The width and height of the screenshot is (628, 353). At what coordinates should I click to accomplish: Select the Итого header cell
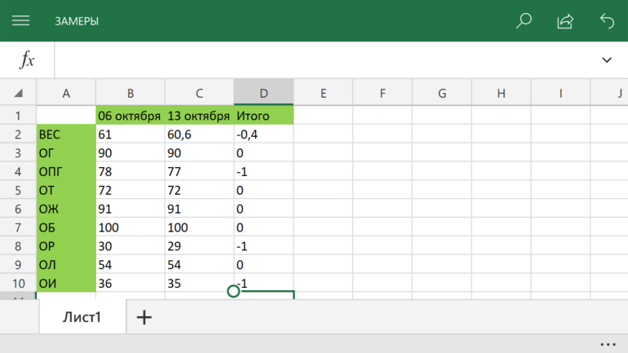point(263,116)
